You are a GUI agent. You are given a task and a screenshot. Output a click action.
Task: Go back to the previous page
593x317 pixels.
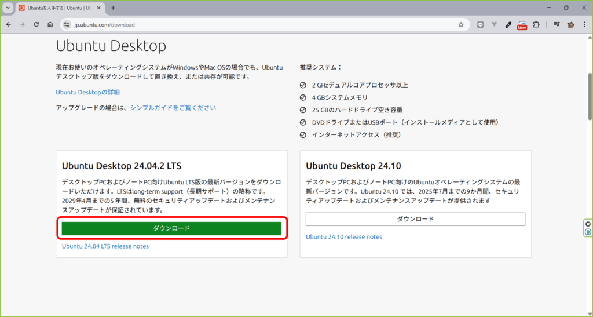(9, 24)
